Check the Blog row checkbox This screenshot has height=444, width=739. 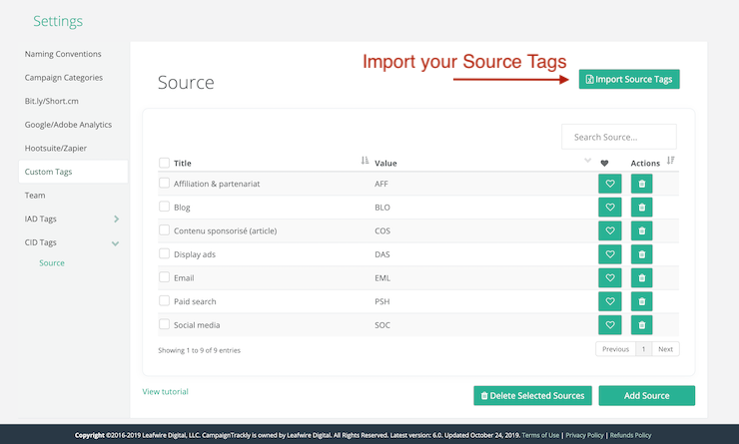(x=165, y=208)
